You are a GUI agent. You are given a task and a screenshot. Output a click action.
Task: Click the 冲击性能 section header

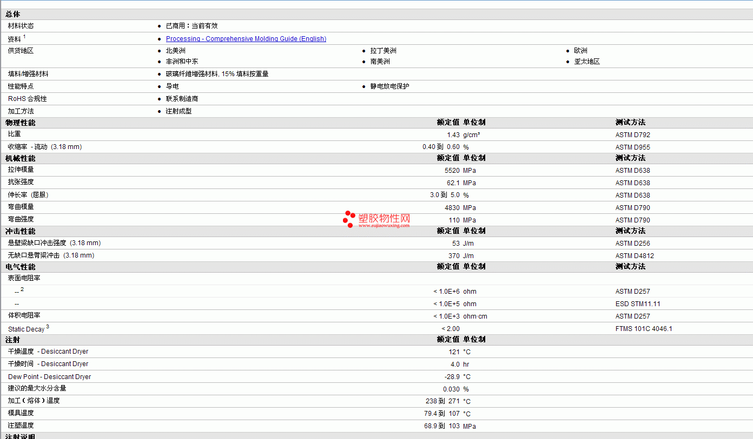point(21,232)
